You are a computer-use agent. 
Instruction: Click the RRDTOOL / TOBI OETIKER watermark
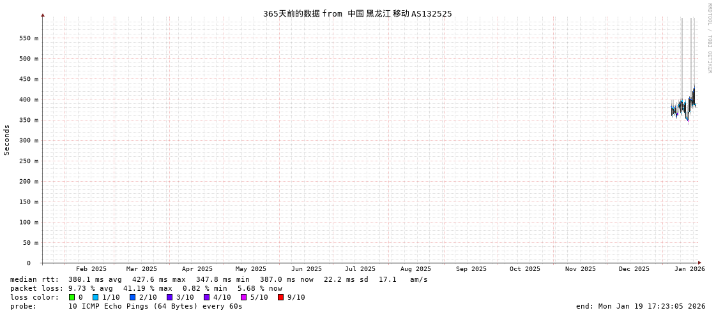click(x=709, y=38)
